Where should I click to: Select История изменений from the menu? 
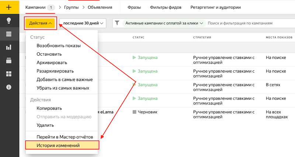click(58, 145)
